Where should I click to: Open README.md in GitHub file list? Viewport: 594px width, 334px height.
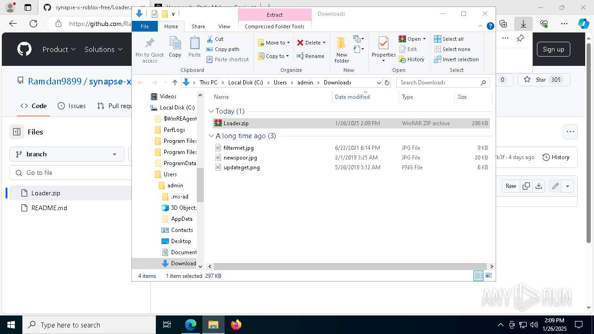tap(49, 208)
